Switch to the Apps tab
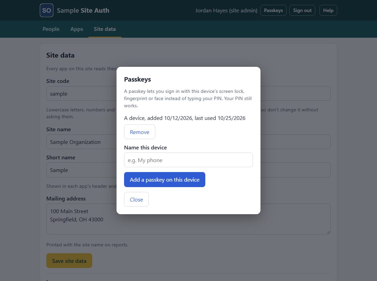This screenshot has height=281, width=377. [77, 29]
